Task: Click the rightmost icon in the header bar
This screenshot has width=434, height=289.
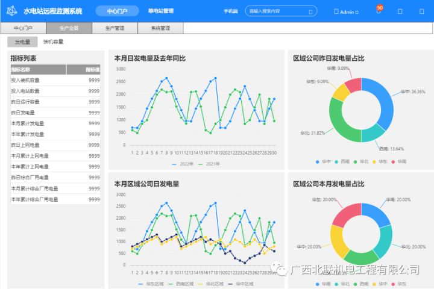Action: (x=421, y=11)
